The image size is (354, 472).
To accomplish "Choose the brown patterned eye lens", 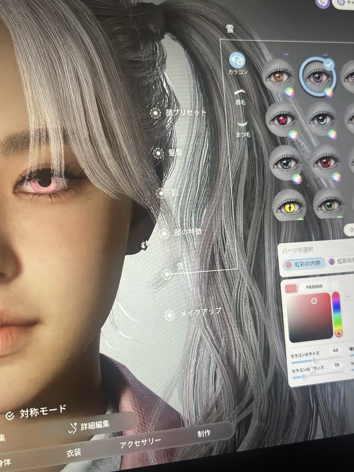I will tap(279, 76).
